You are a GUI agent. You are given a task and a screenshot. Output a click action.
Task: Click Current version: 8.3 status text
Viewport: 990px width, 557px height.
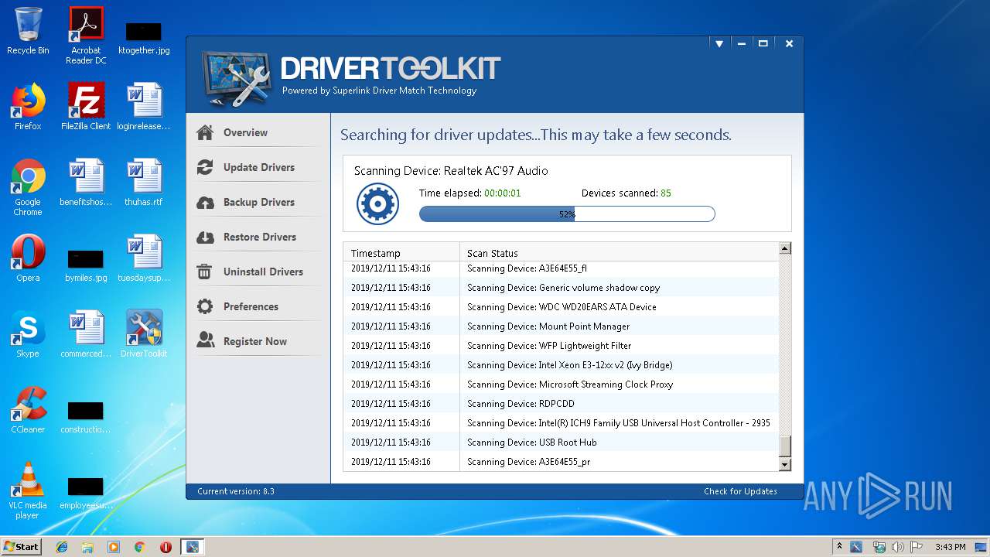coord(236,491)
